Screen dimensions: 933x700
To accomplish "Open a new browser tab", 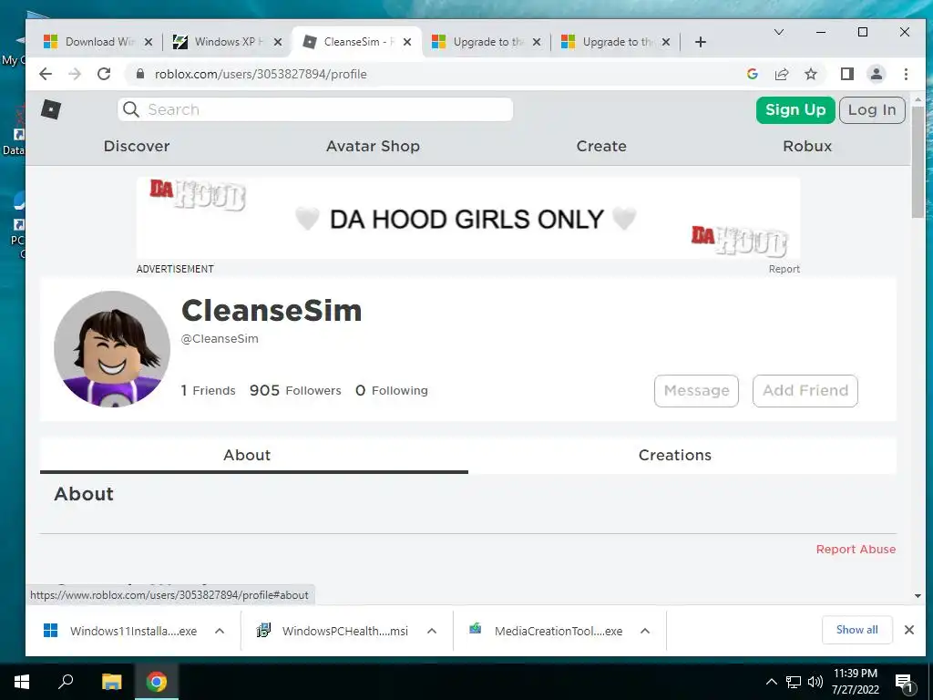I will (701, 42).
